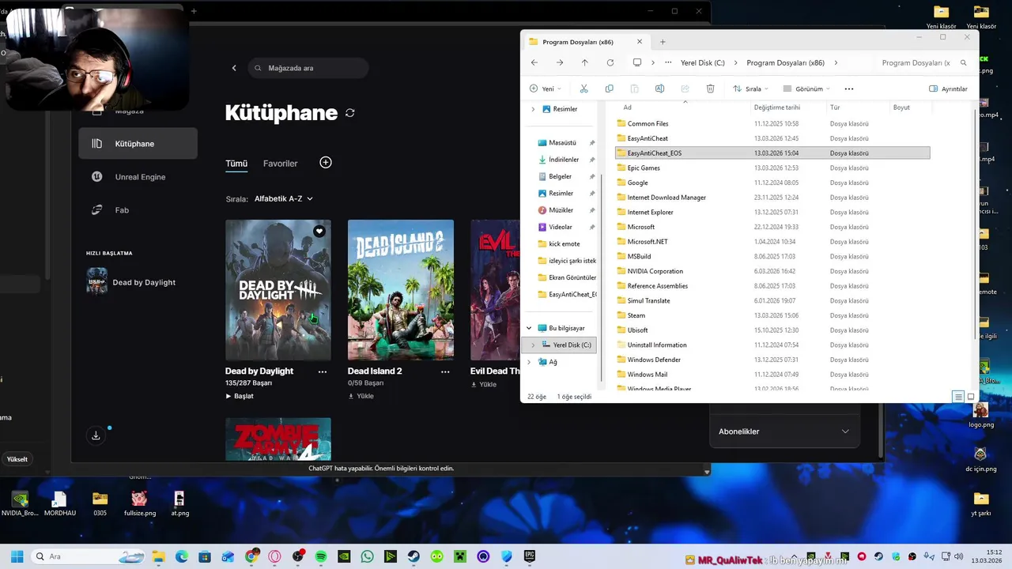Open Steam from the taskbar

click(413, 556)
